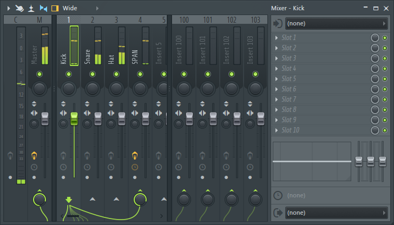Expand the Slot 1 effect menu arrow
Viewport: 394px width, 225px height.
point(277,38)
